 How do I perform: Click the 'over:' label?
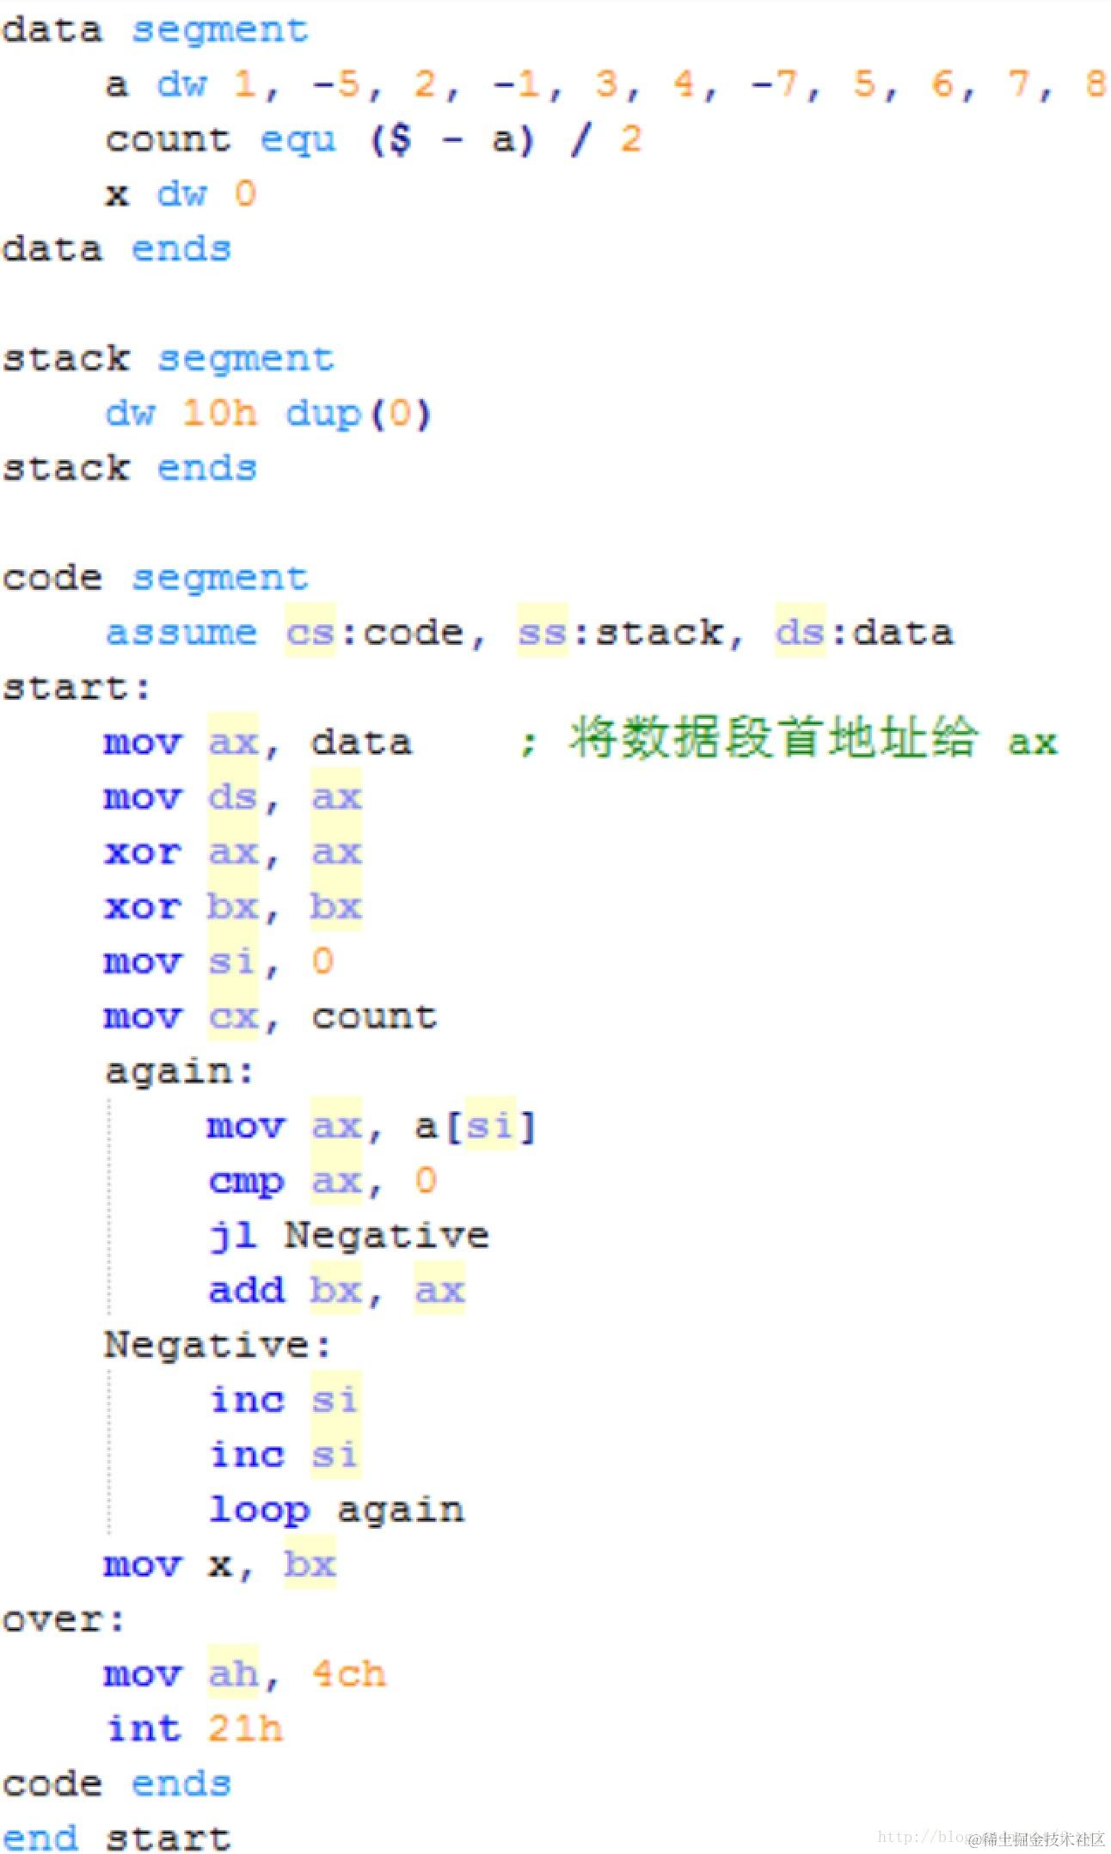64,1620
